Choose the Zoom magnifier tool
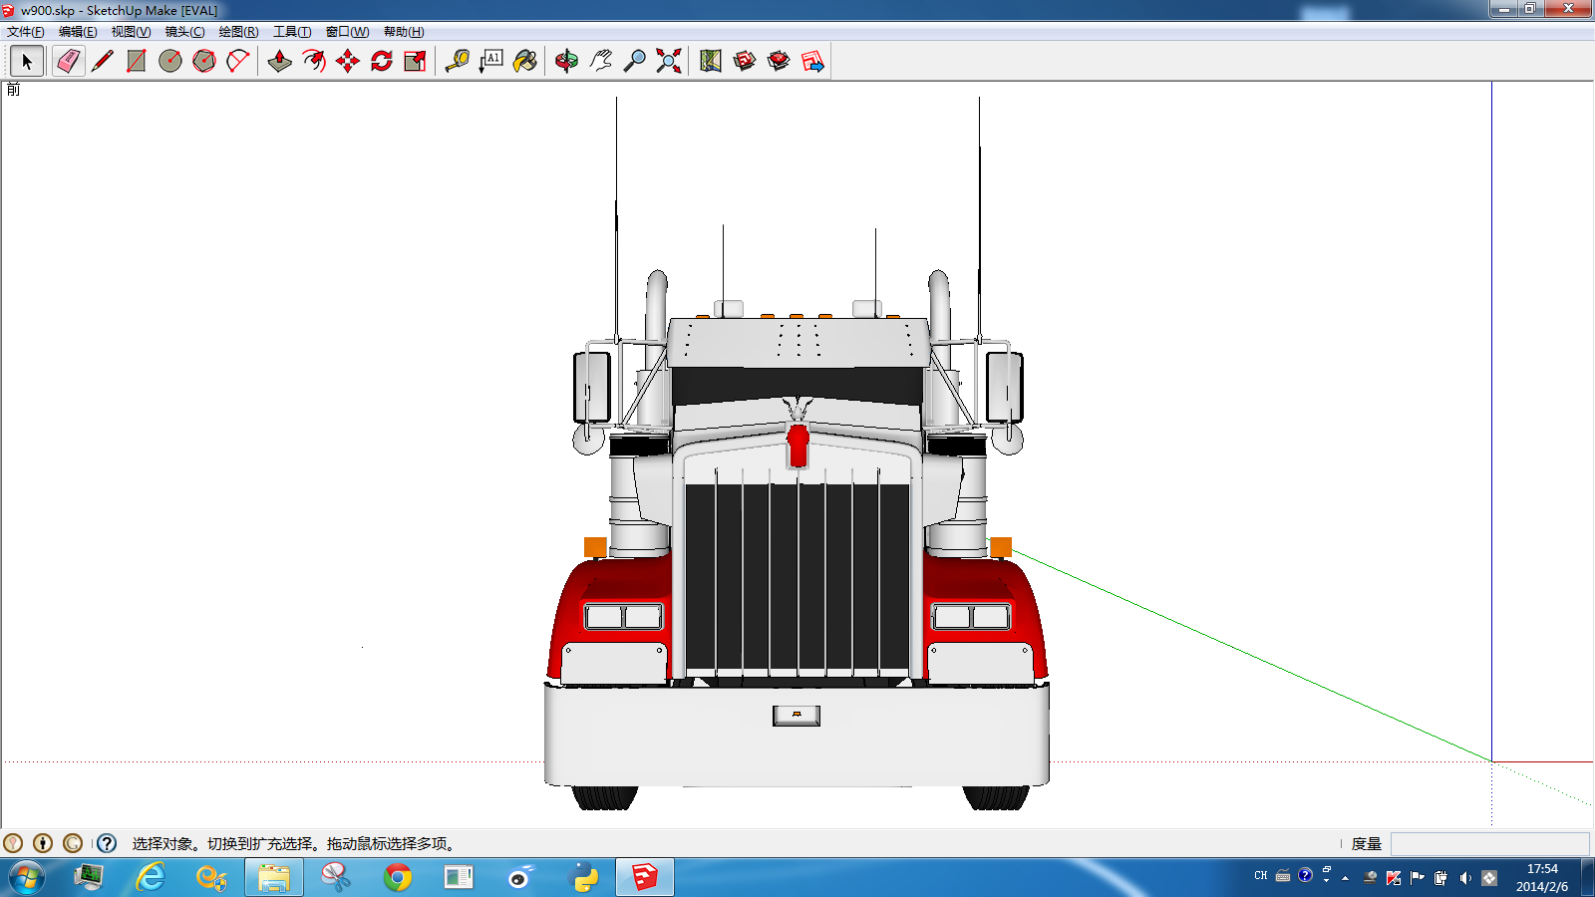The width and height of the screenshot is (1595, 897). [x=635, y=62]
